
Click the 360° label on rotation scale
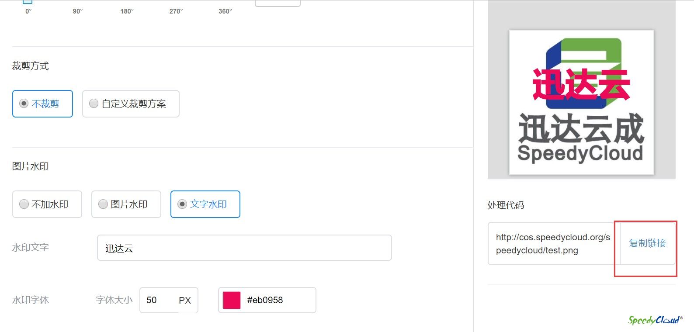coord(225,11)
